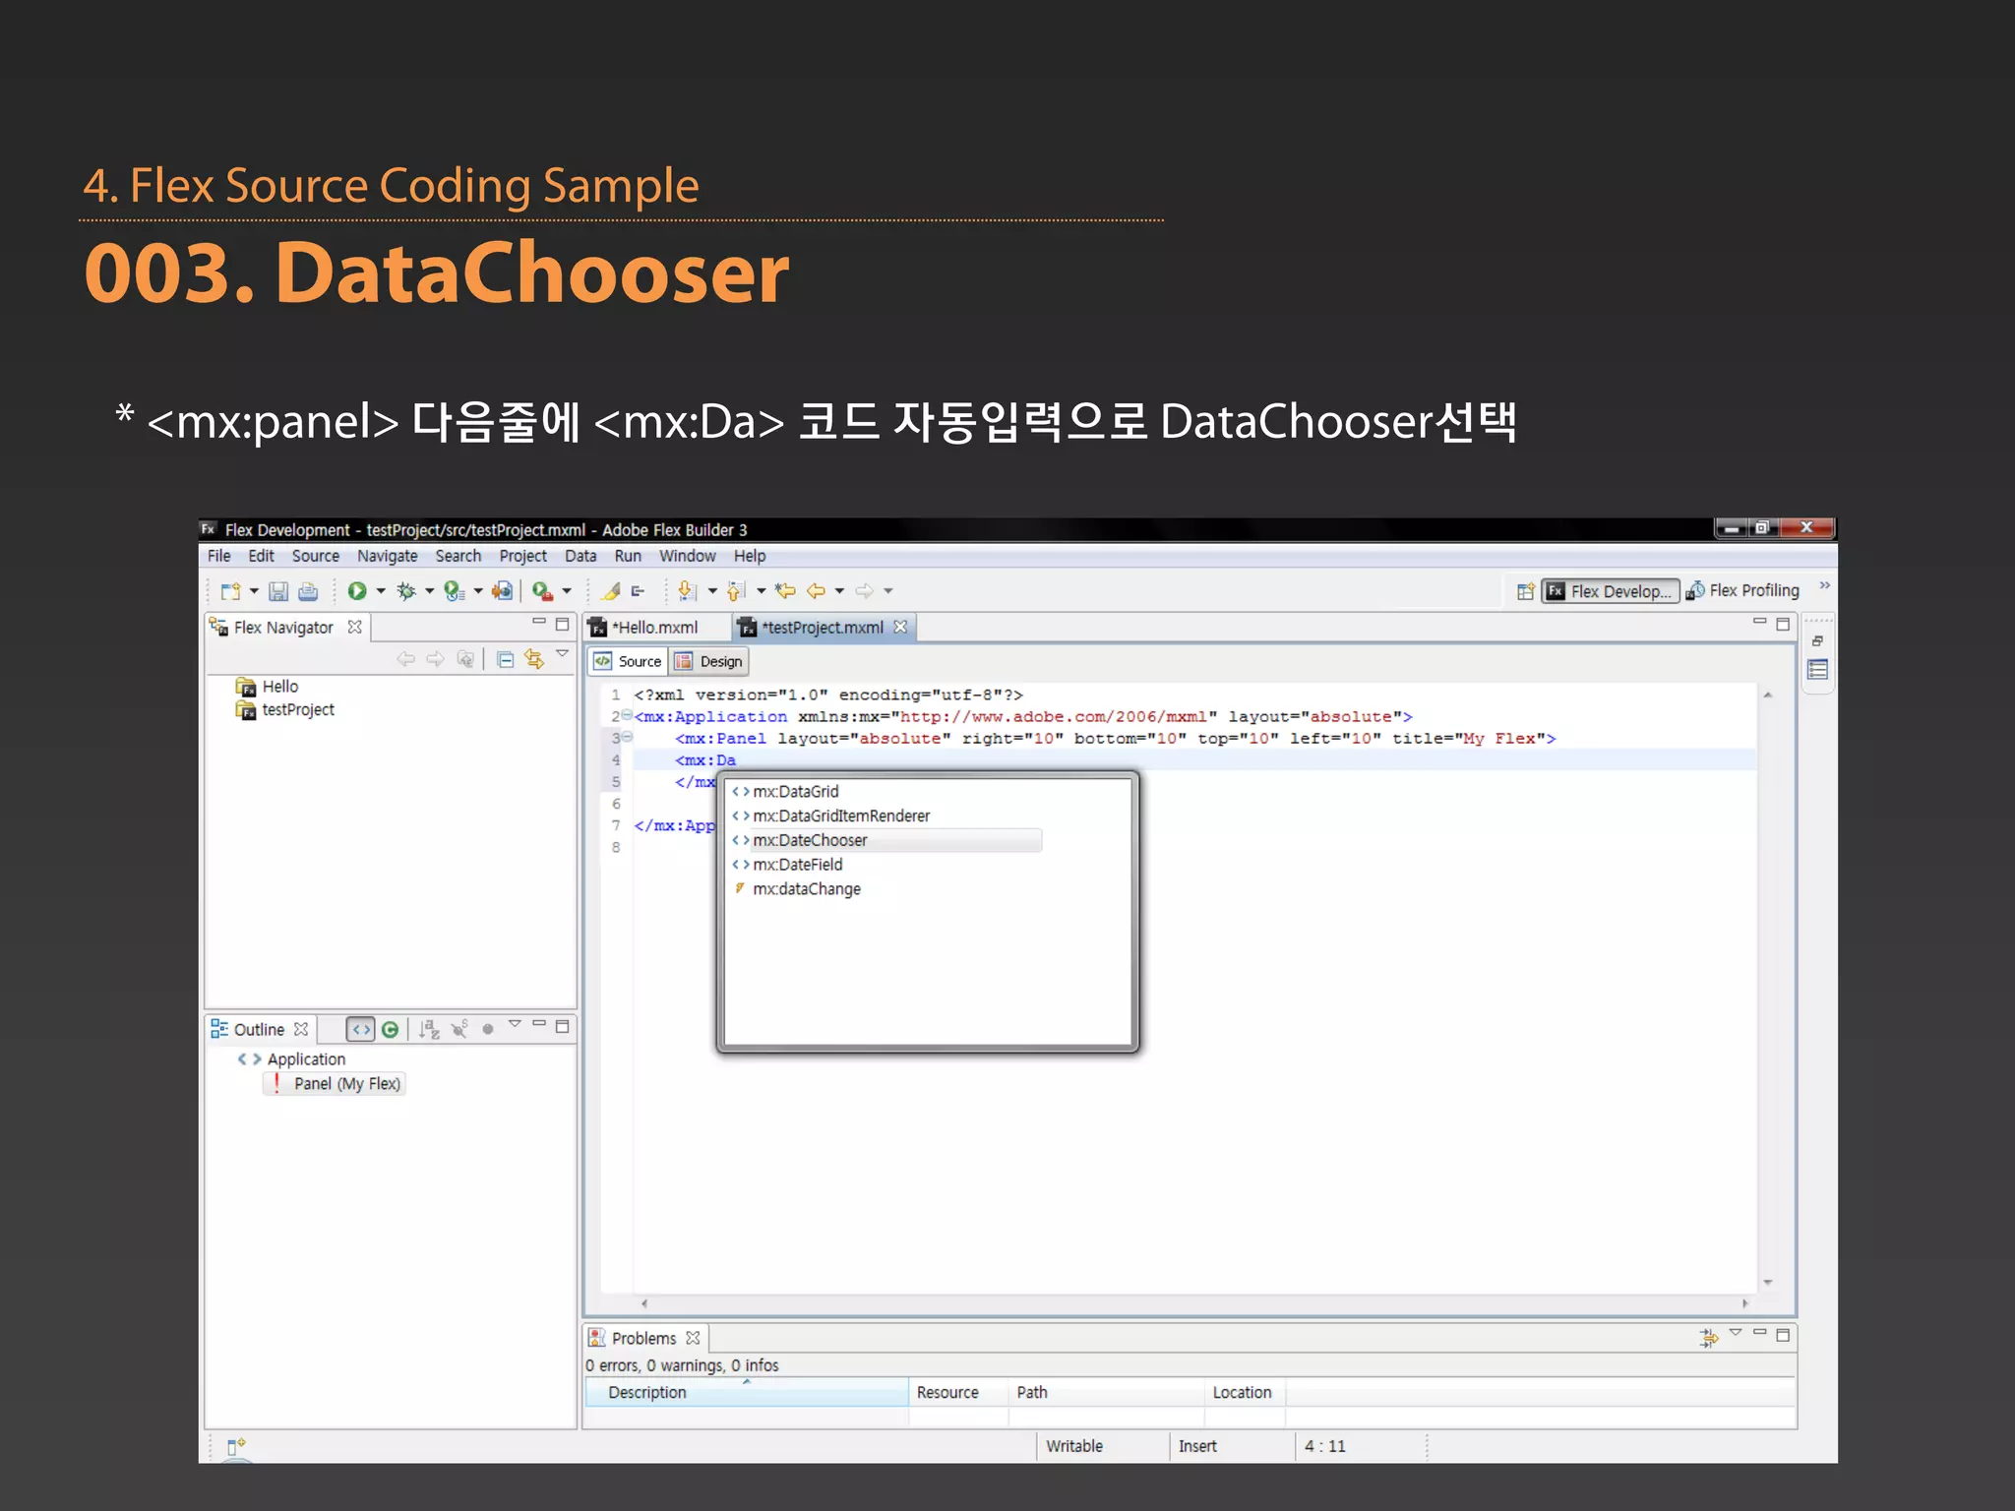Collapse all in Flex Navigator
2015x1511 pixels.
coord(505,660)
